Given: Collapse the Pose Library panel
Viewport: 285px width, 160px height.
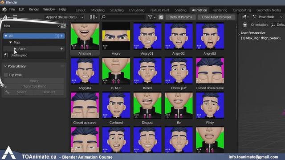Looking at the screenshot, I should [x=5, y=66].
